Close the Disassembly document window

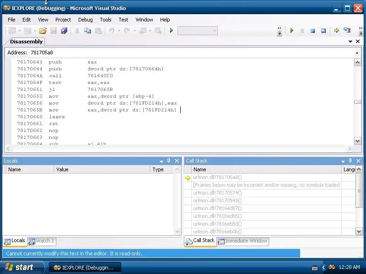coord(358,41)
